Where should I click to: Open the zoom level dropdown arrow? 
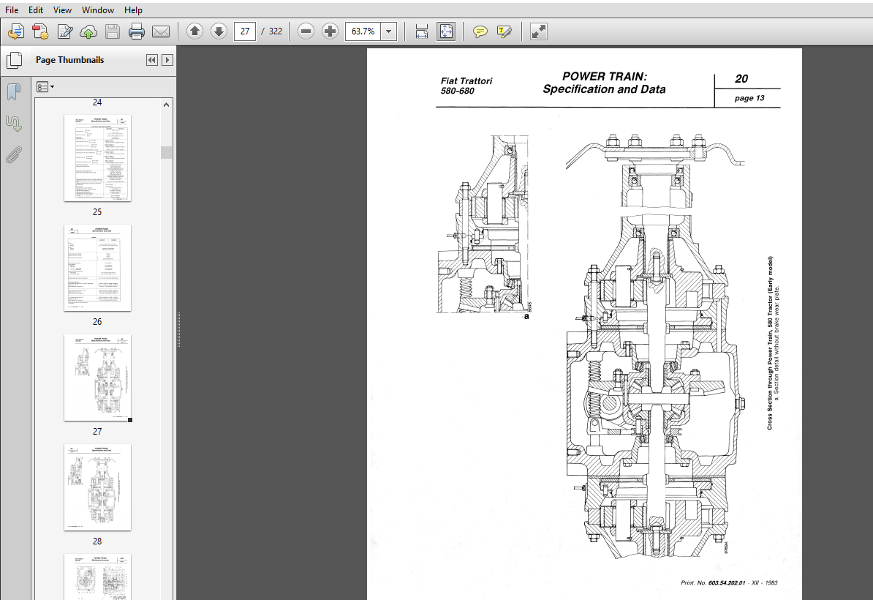(x=389, y=31)
